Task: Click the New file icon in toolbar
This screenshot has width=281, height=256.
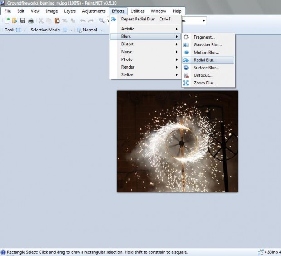Action: click(7, 20)
